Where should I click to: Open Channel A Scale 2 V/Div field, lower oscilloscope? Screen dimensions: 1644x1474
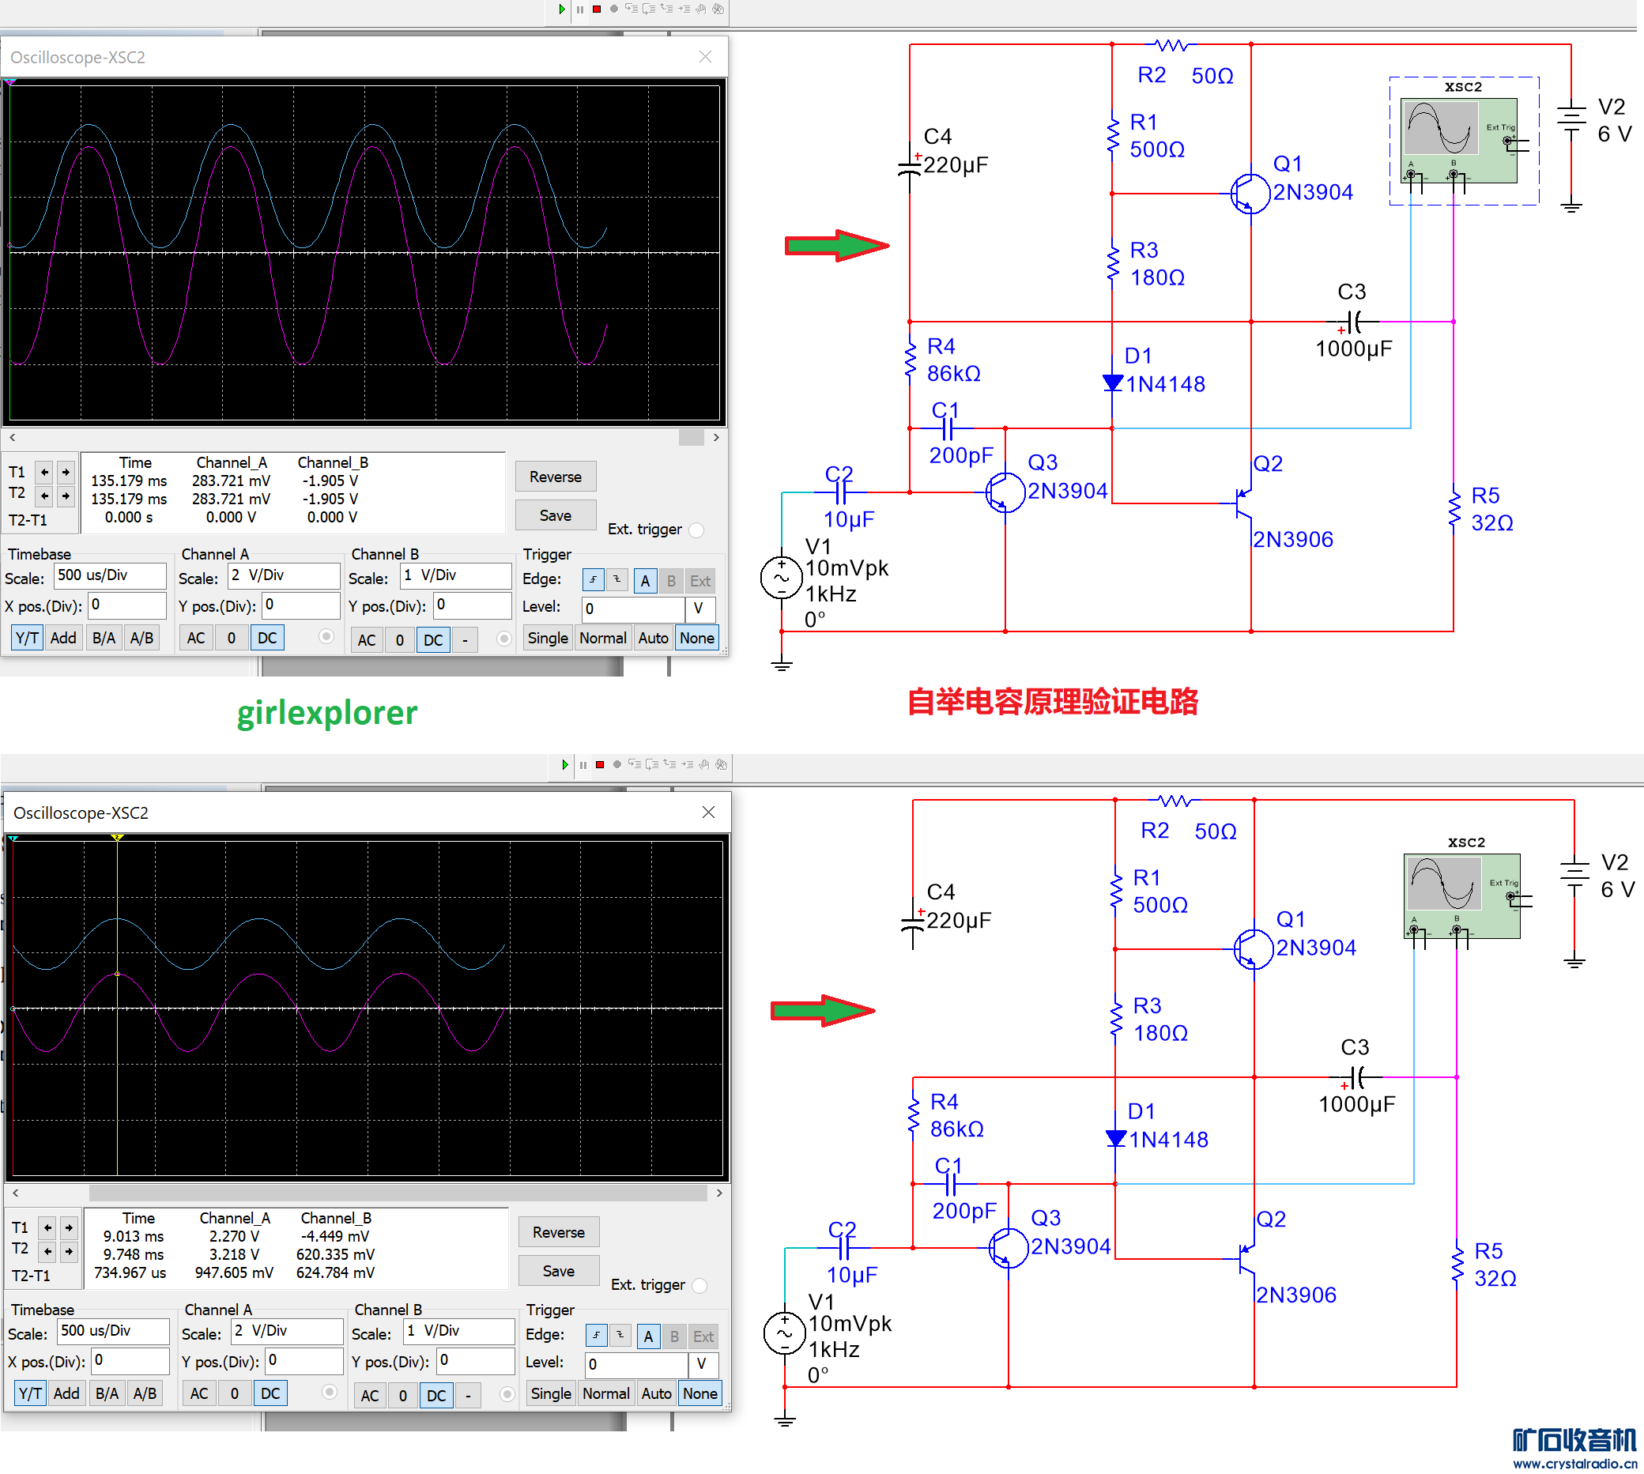(288, 1331)
